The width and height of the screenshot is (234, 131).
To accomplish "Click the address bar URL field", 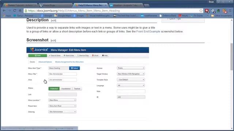I will pyautogui.click(x=113, y=11).
